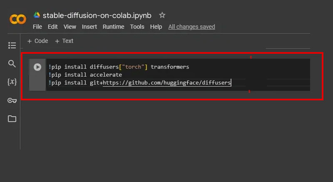This screenshot has height=182, width=333.
Task: Run the pip install code cell
Action: click(x=37, y=67)
